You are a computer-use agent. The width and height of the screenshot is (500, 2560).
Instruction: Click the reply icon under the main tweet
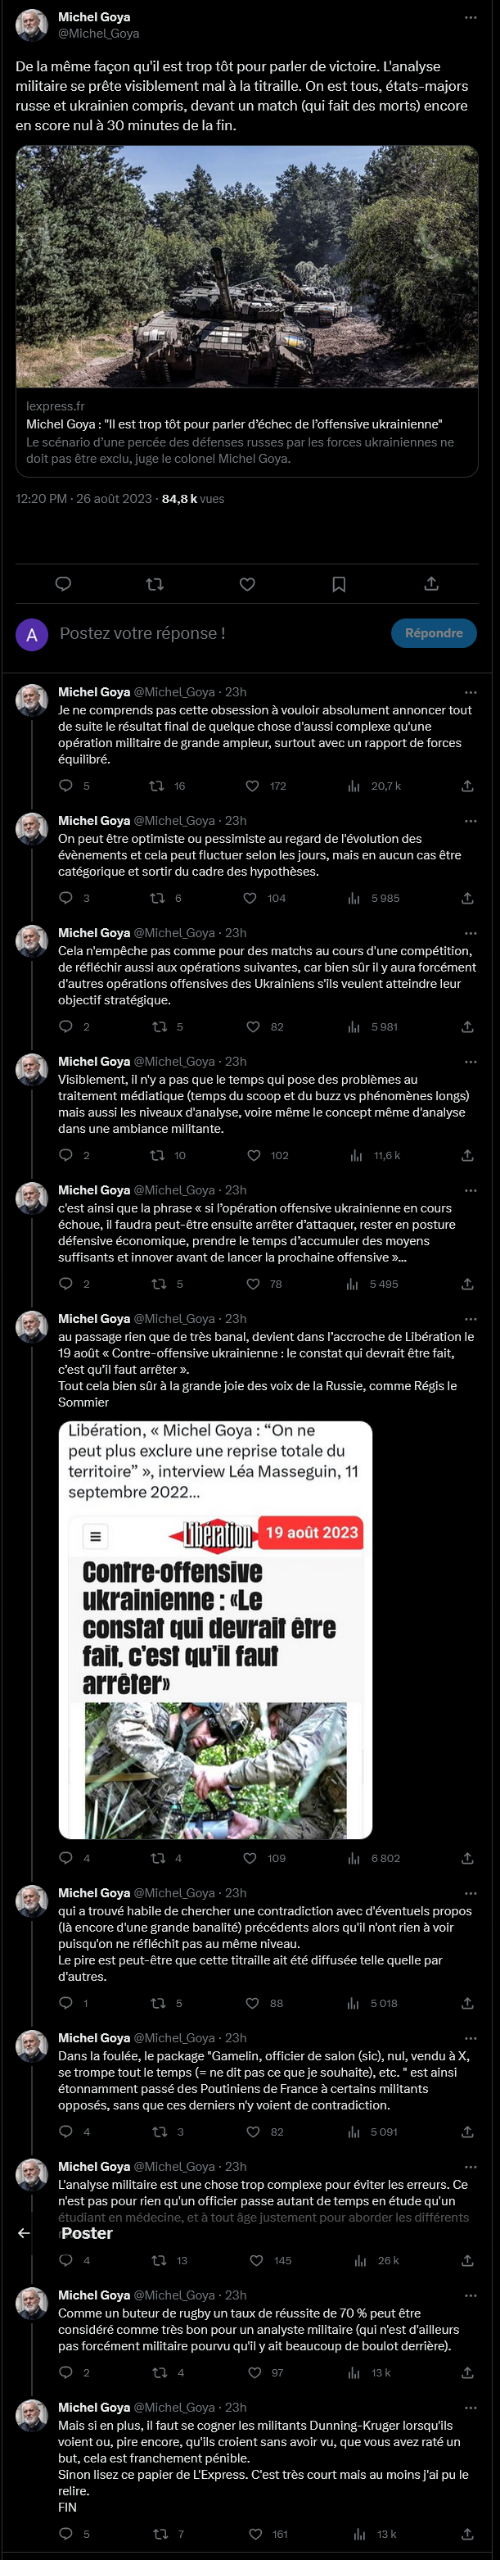click(62, 583)
